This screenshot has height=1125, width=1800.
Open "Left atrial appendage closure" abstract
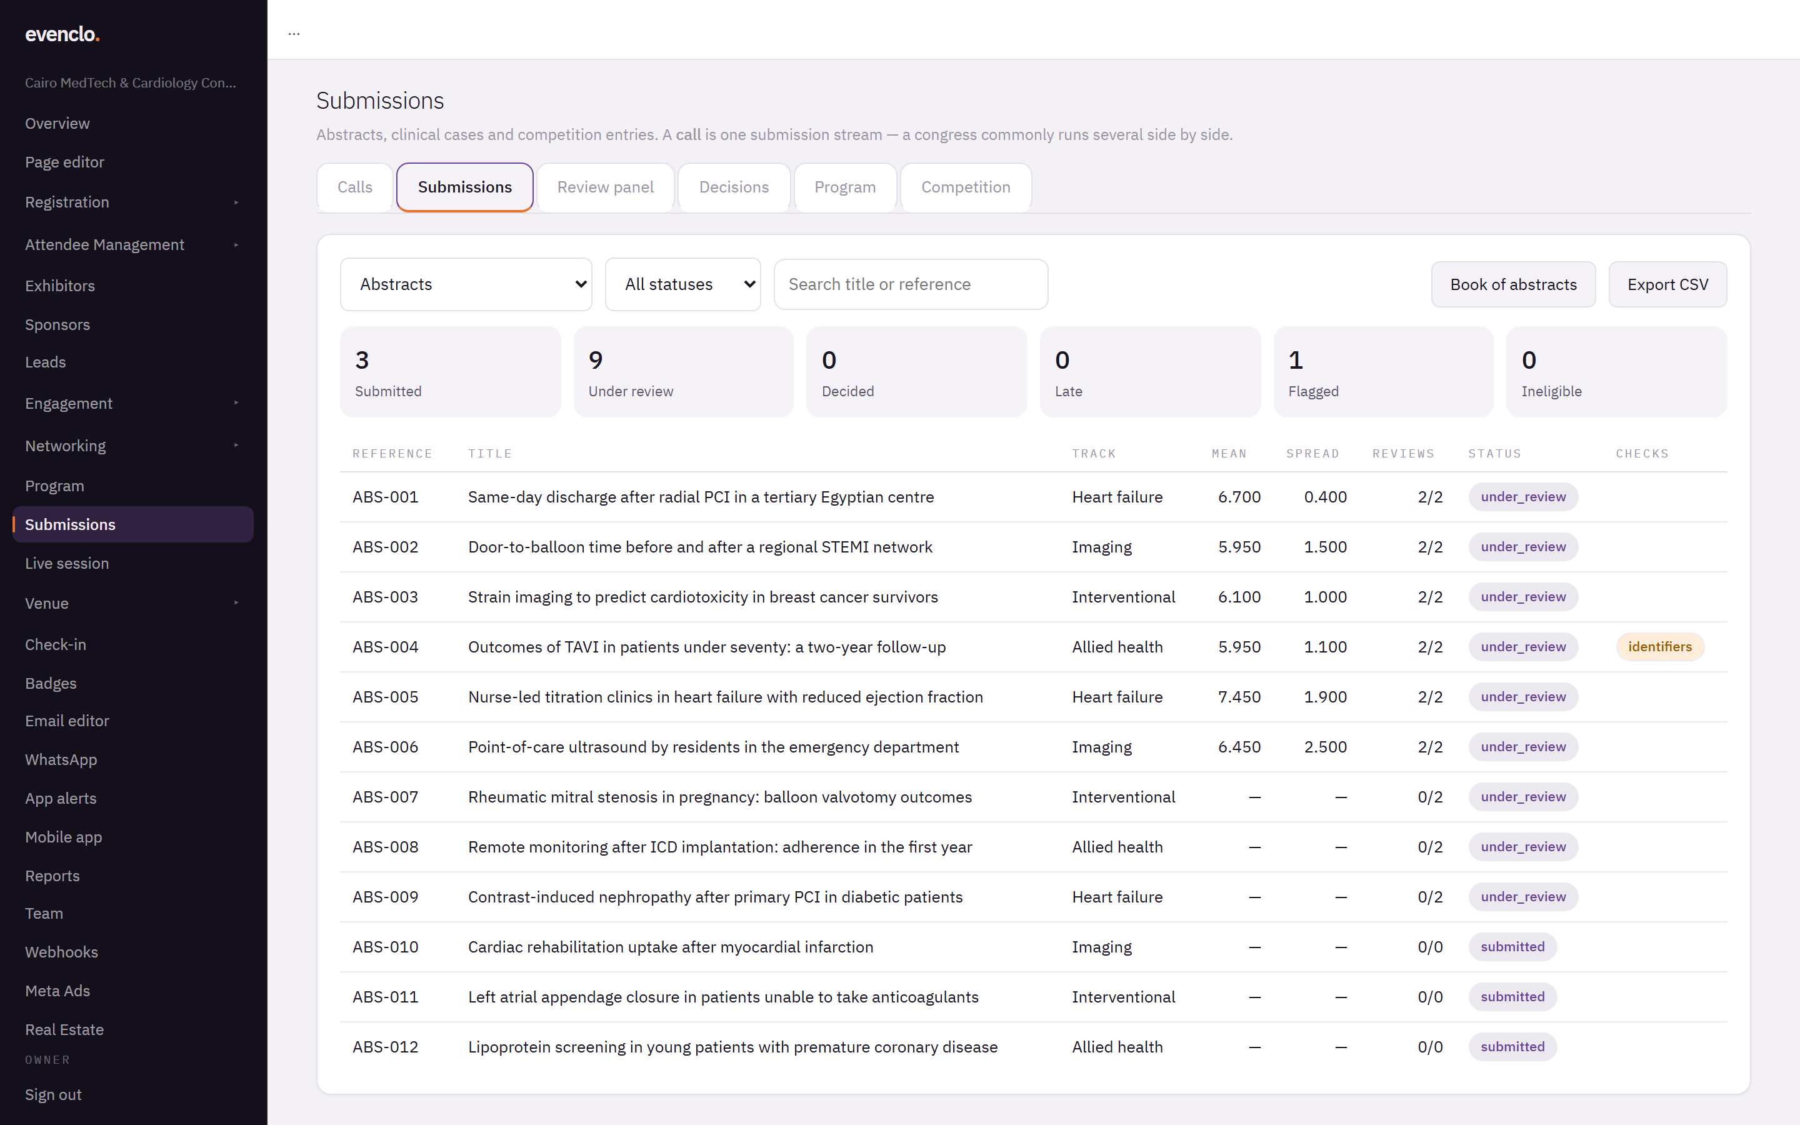tap(723, 997)
